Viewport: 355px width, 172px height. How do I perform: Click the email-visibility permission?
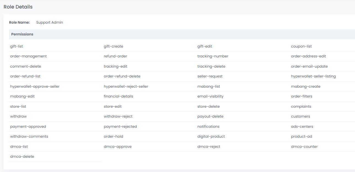coord(210,96)
